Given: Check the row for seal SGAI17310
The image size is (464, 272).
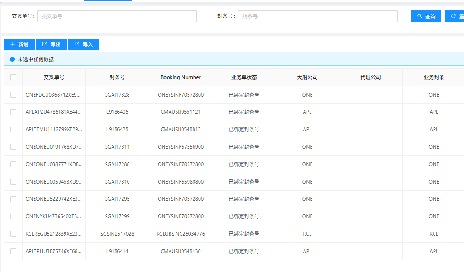Looking at the screenshot, I should 13,181.
